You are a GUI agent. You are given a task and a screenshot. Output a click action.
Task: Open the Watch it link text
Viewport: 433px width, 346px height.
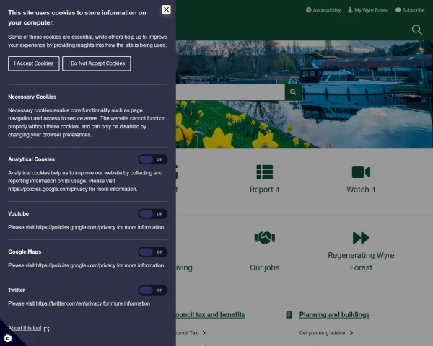pos(361,190)
